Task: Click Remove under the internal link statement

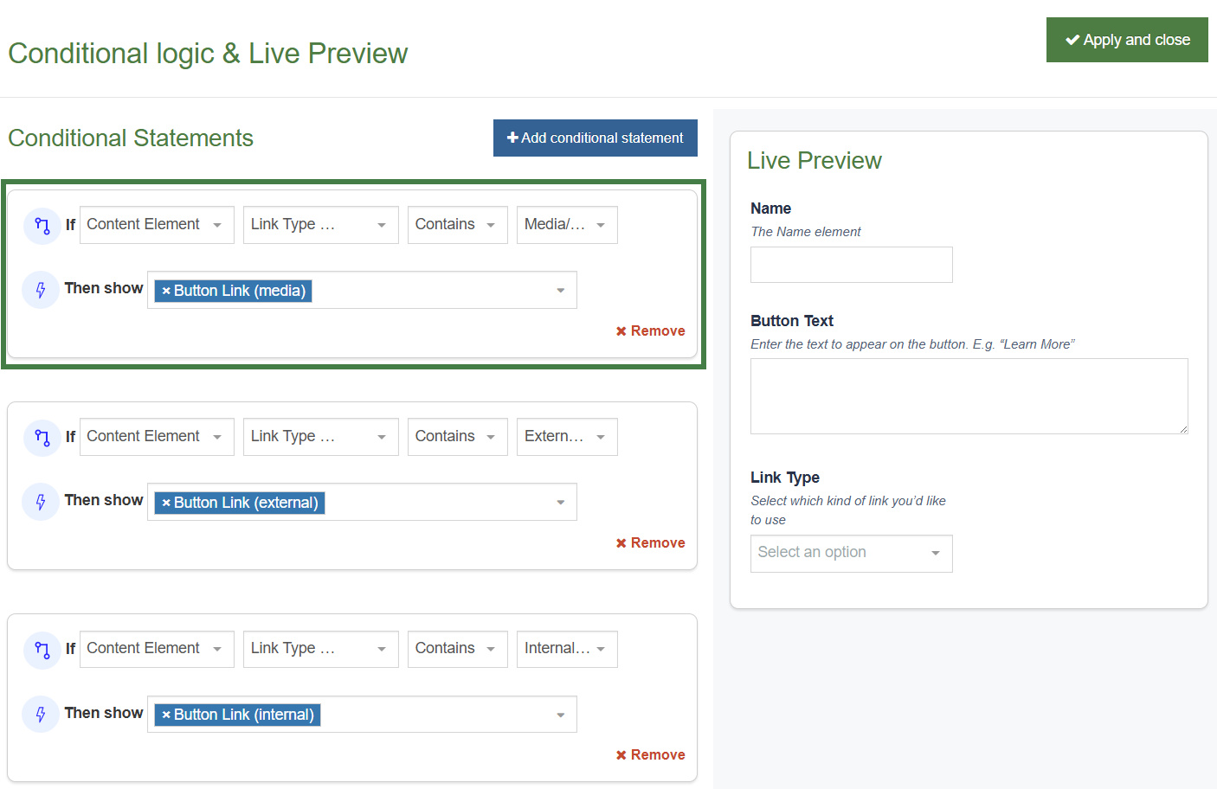Action: coord(650,754)
